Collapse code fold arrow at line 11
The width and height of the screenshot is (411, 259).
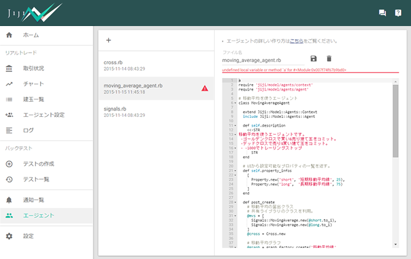(235, 126)
